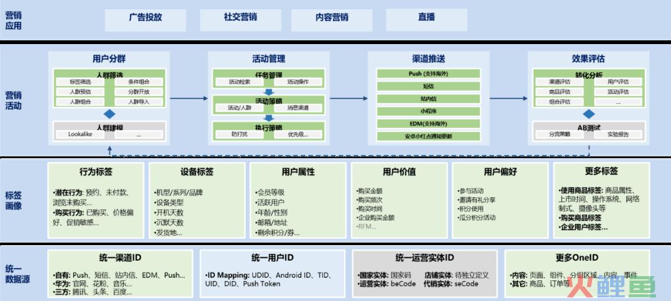Click the 企业用户标签... item
The image size is (671, 301).
583,227
